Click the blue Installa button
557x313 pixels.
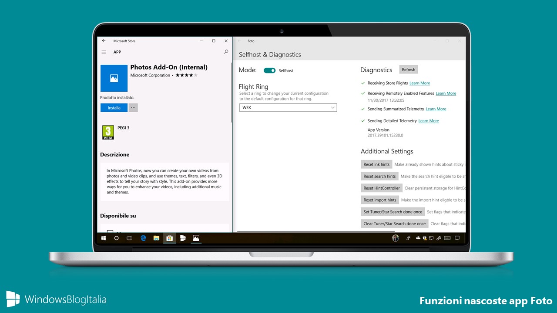114,108
